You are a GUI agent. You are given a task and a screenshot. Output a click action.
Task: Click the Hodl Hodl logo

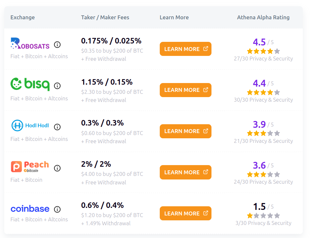(x=30, y=126)
